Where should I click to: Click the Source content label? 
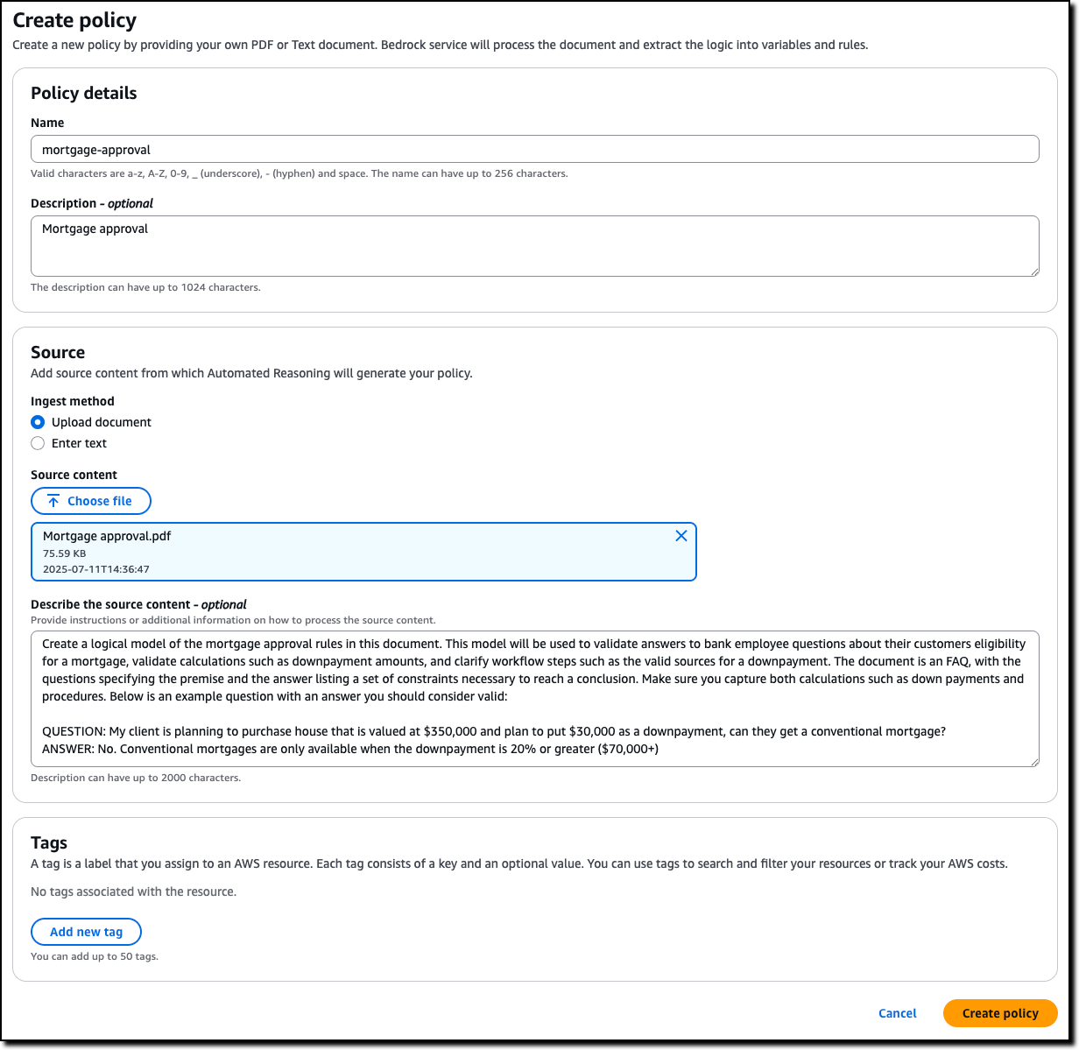[74, 475]
